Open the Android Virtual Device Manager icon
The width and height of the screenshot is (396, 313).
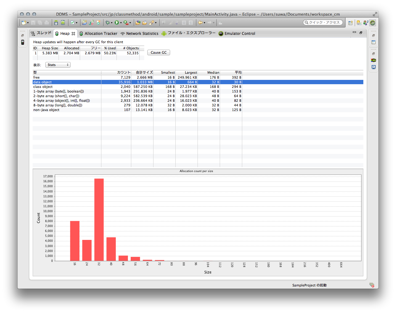[63, 23]
